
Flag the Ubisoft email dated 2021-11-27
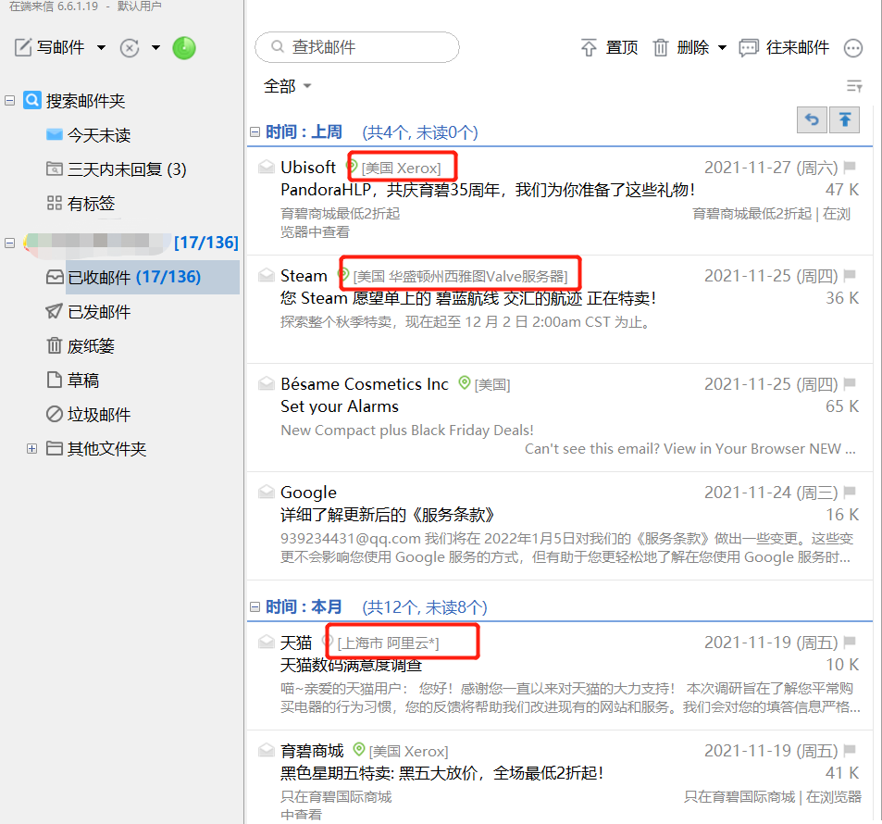[x=850, y=167]
